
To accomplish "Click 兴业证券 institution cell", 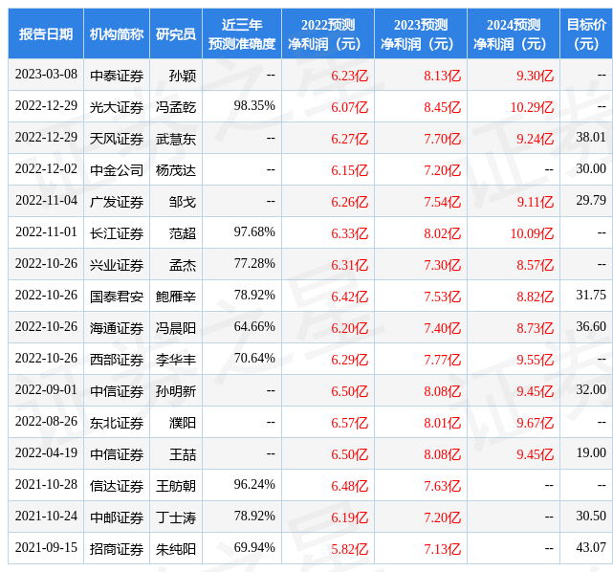I will [x=117, y=266].
